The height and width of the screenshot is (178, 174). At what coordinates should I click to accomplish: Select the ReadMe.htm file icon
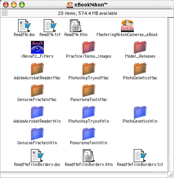point(76,26)
